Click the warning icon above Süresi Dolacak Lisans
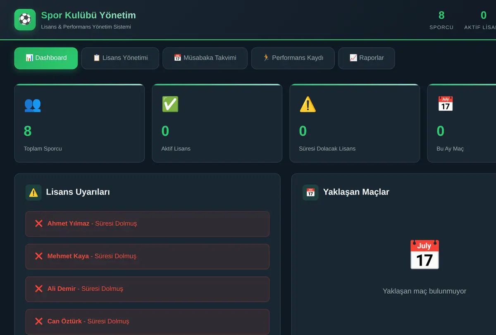The height and width of the screenshot is (335, 496). tap(308, 104)
